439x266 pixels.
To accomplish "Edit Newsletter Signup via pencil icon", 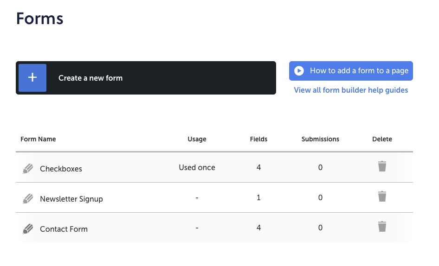I will pyautogui.click(x=28, y=199).
